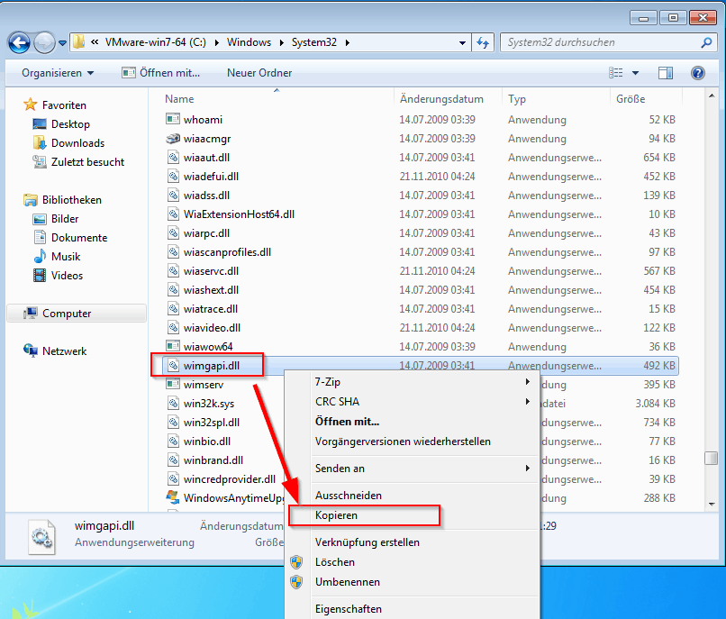The image size is (726, 619).
Task: Select the wimserv application icon
Action: pos(173,385)
